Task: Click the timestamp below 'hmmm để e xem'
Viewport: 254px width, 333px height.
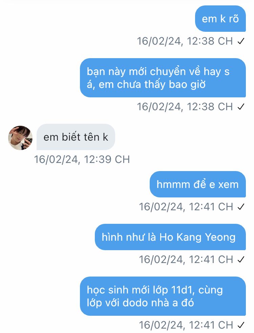Action: point(186,207)
